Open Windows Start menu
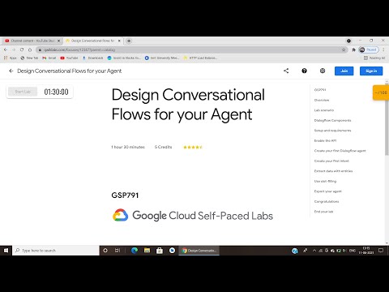This screenshot has width=389, height=292. pos(6,251)
